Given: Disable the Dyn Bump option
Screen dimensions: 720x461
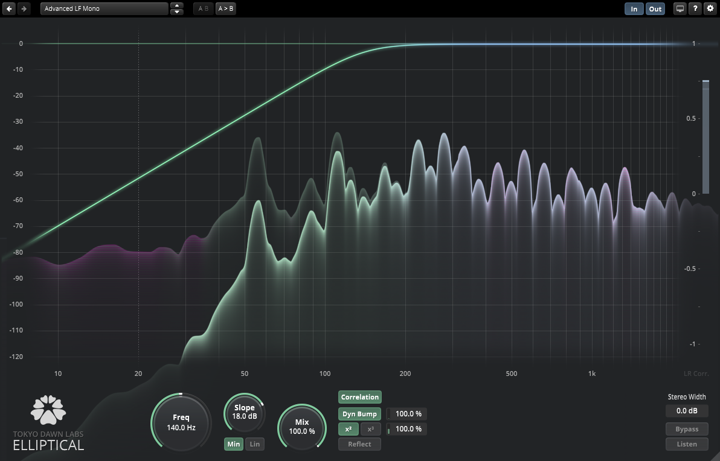Looking at the screenshot, I should click(x=359, y=414).
